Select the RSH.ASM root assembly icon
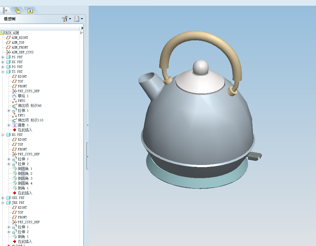The width and height of the screenshot is (316, 246). click(2, 32)
